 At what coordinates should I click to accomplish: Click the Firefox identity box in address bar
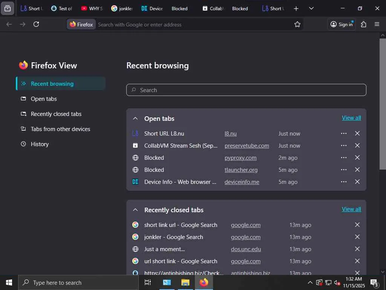pos(81,25)
